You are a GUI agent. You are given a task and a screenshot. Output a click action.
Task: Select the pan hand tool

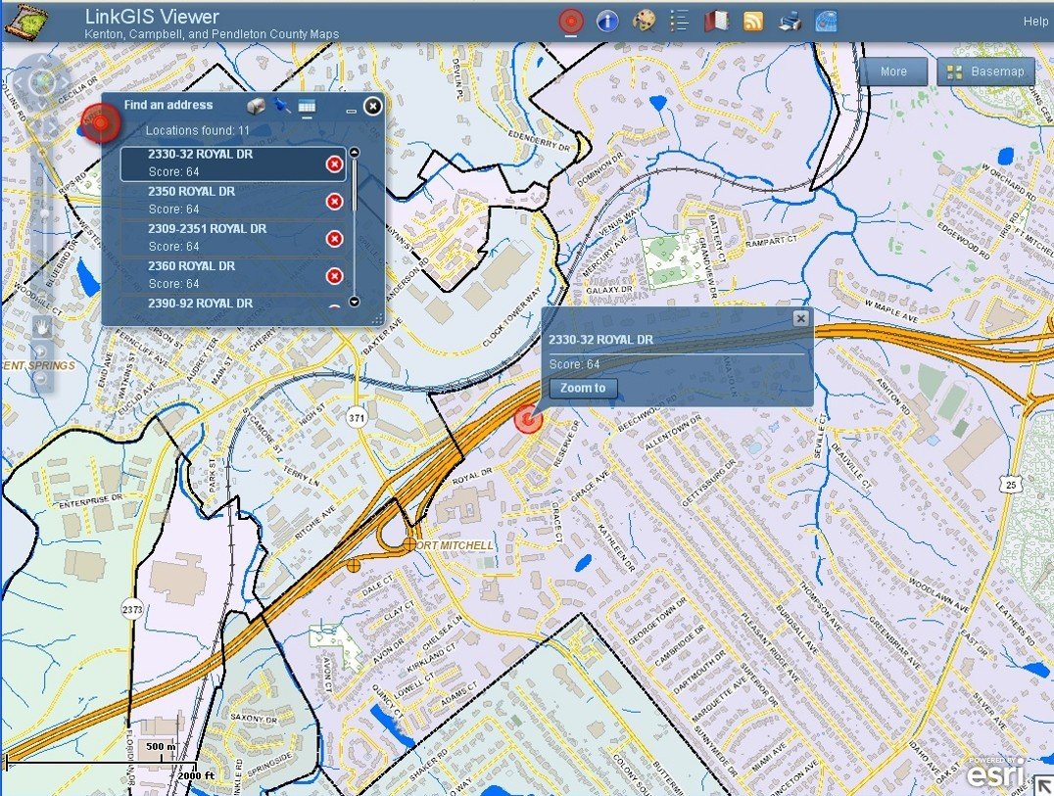[x=42, y=327]
